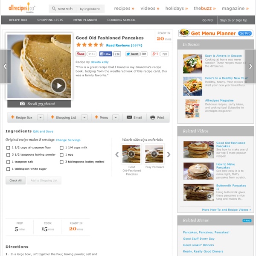Image resolution: width=256 pixels, height=256 pixels.
Task: Open the Menu dropdown arrow
Action: click(x=116, y=117)
